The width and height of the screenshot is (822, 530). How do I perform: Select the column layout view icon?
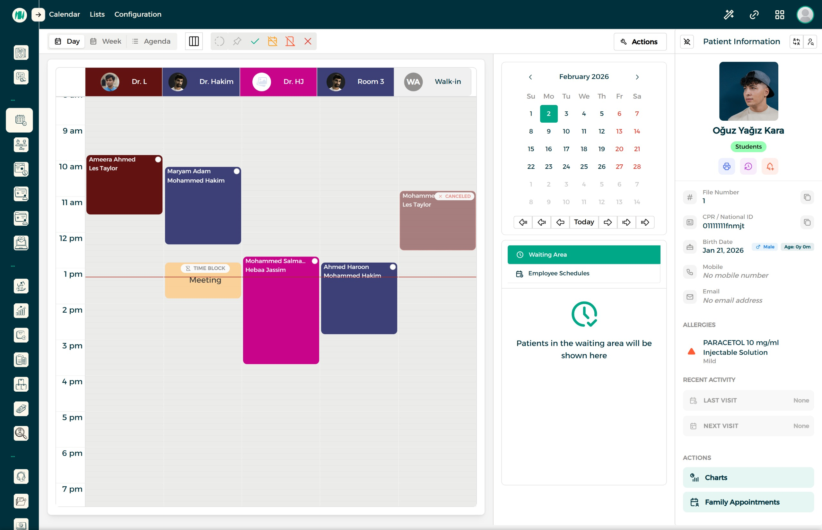tap(194, 41)
